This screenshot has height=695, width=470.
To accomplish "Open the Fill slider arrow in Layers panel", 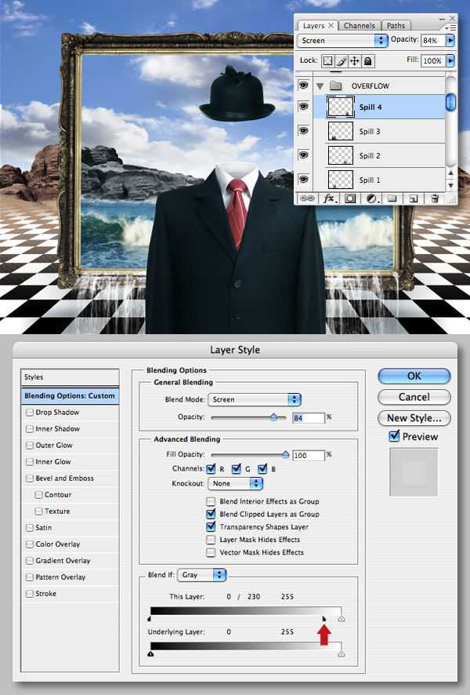I will tap(450, 60).
